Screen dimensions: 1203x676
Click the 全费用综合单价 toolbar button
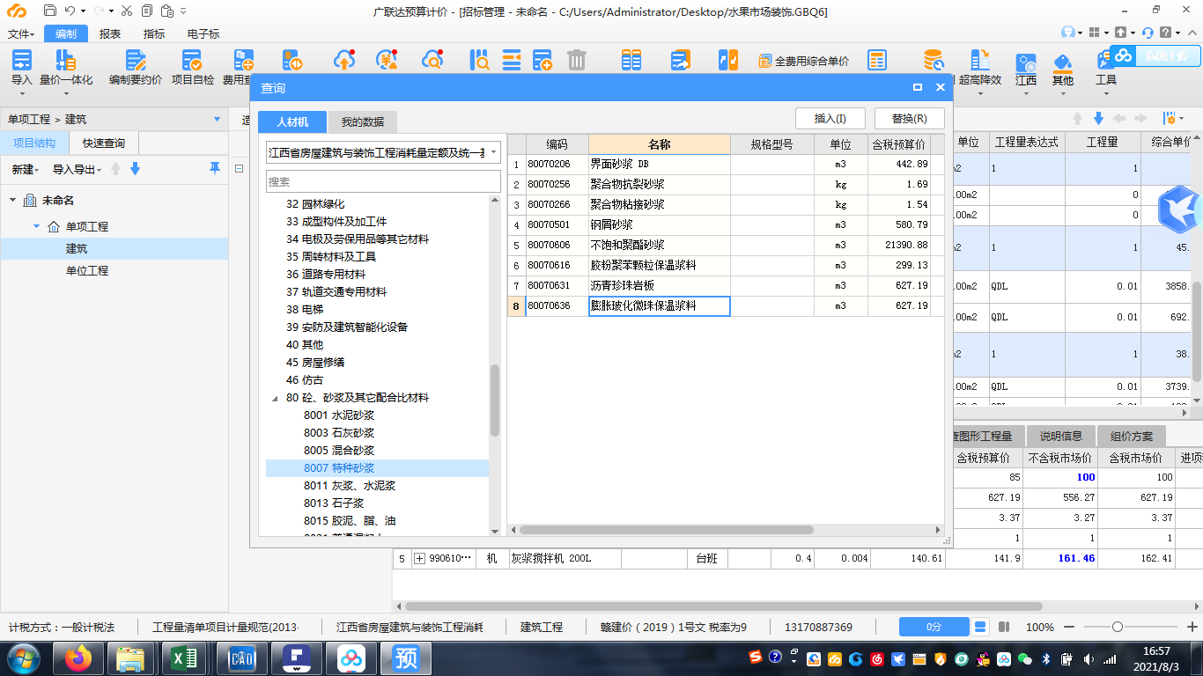(x=803, y=61)
